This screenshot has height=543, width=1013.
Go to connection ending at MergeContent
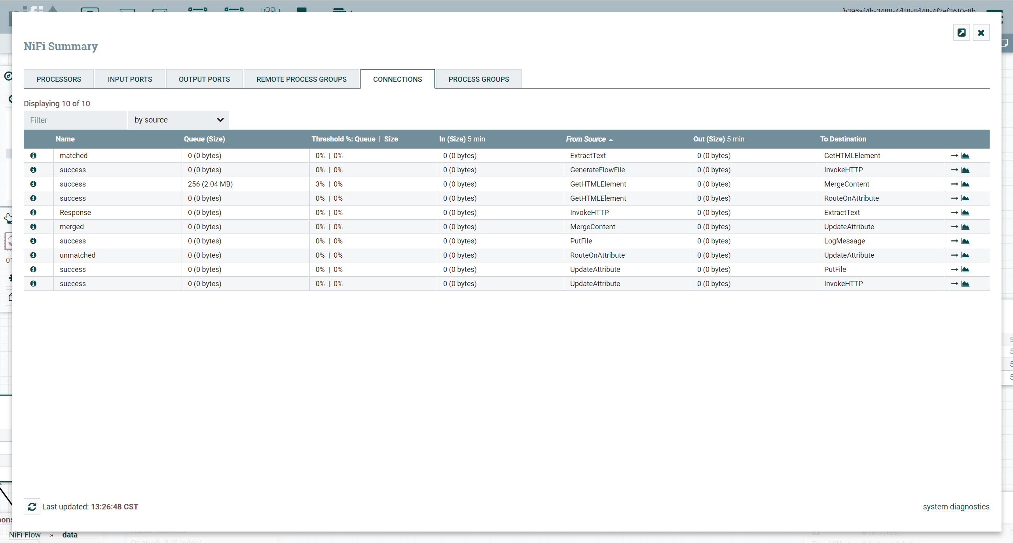[954, 184]
